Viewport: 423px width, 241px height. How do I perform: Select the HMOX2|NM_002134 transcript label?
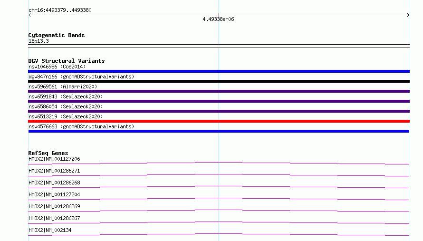(x=50, y=230)
